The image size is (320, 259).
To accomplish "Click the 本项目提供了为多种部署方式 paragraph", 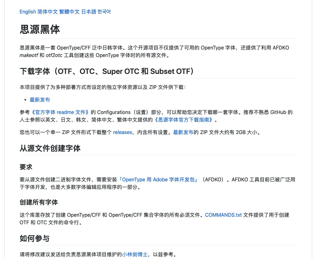I will [103, 87].
